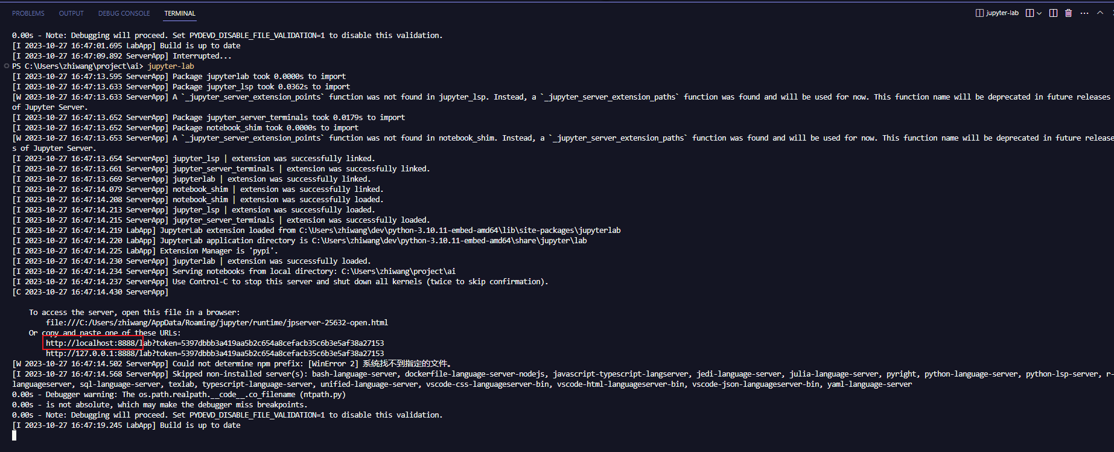Kill the terminal using the trash icon
The height and width of the screenshot is (452, 1114).
(1068, 13)
